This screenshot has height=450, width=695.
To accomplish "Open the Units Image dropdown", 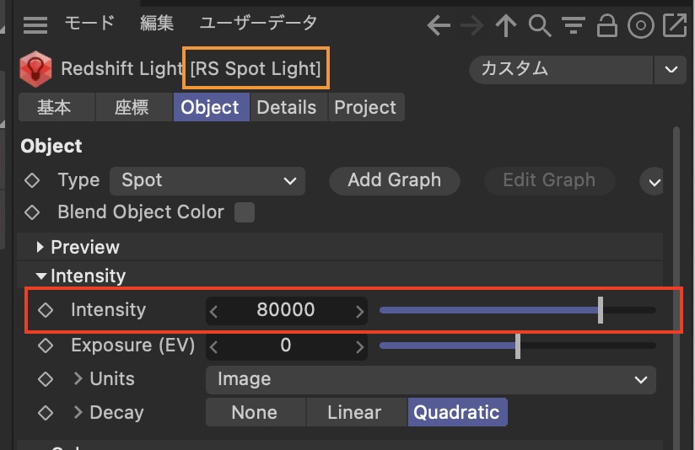I will pos(430,379).
